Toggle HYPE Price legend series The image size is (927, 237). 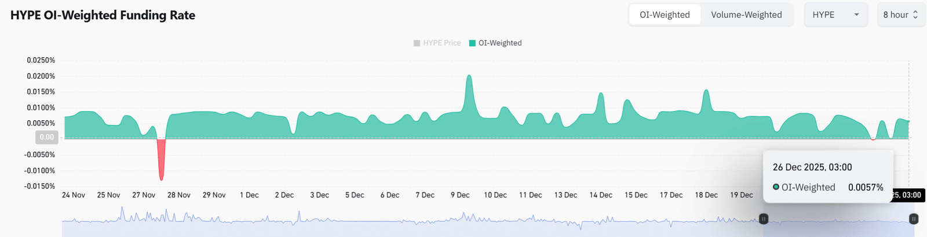pyautogui.click(x=437, y=43)
